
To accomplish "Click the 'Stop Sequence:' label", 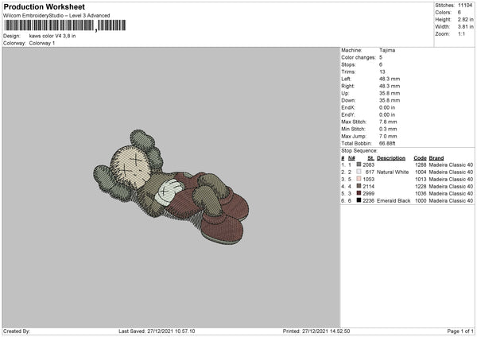I will click(x=359, y=150).
